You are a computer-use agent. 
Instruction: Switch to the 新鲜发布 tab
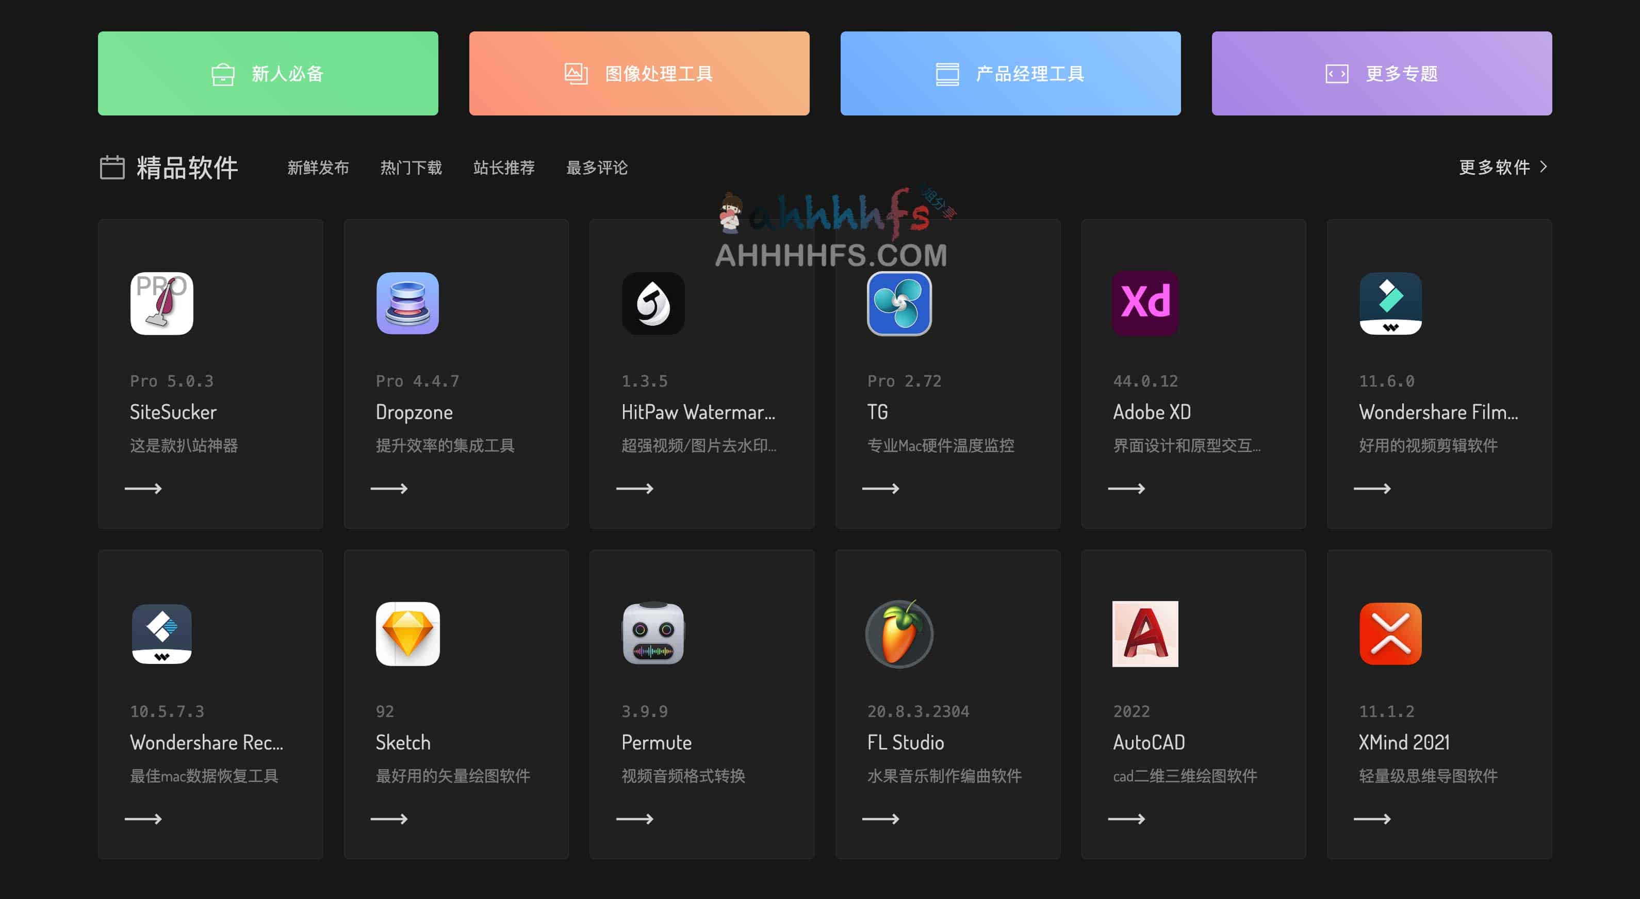tap(318, 168)
